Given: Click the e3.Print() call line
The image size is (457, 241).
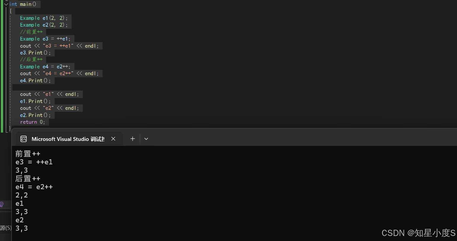Looking at the screenshot, I should (35, 53).
